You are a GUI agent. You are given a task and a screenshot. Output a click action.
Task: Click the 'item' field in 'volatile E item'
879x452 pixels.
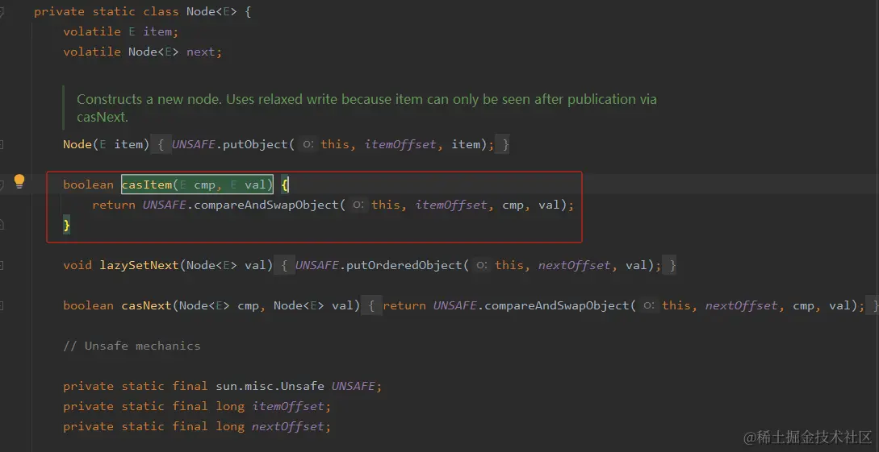[x=157, y=31]
